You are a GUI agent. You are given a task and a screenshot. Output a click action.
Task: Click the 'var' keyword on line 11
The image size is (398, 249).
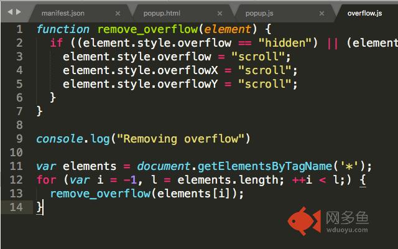pyautogui.click(x=46, y=166)
